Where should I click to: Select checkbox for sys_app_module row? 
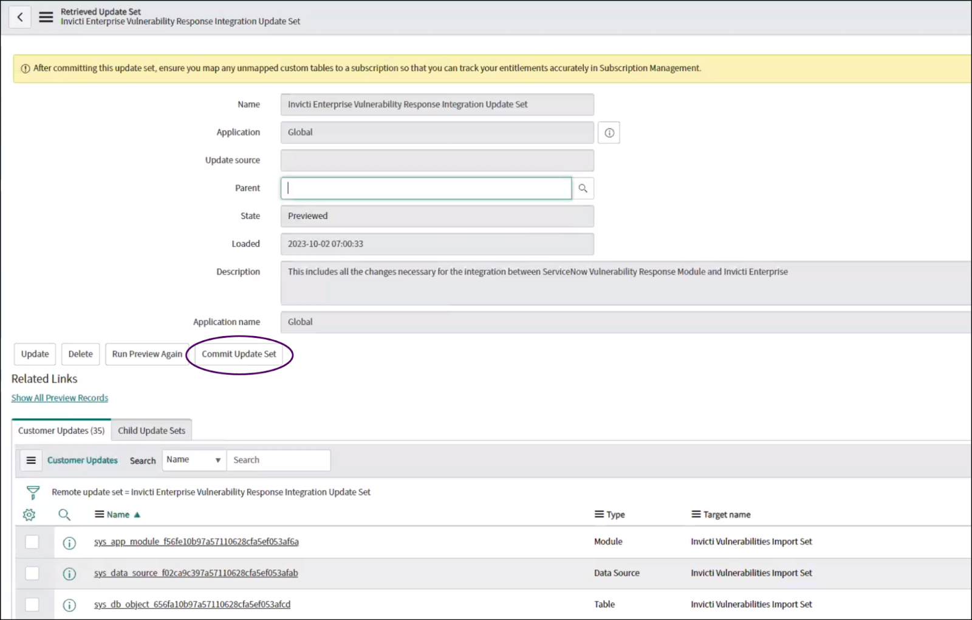pyautogui.click(x=32, y=542)
